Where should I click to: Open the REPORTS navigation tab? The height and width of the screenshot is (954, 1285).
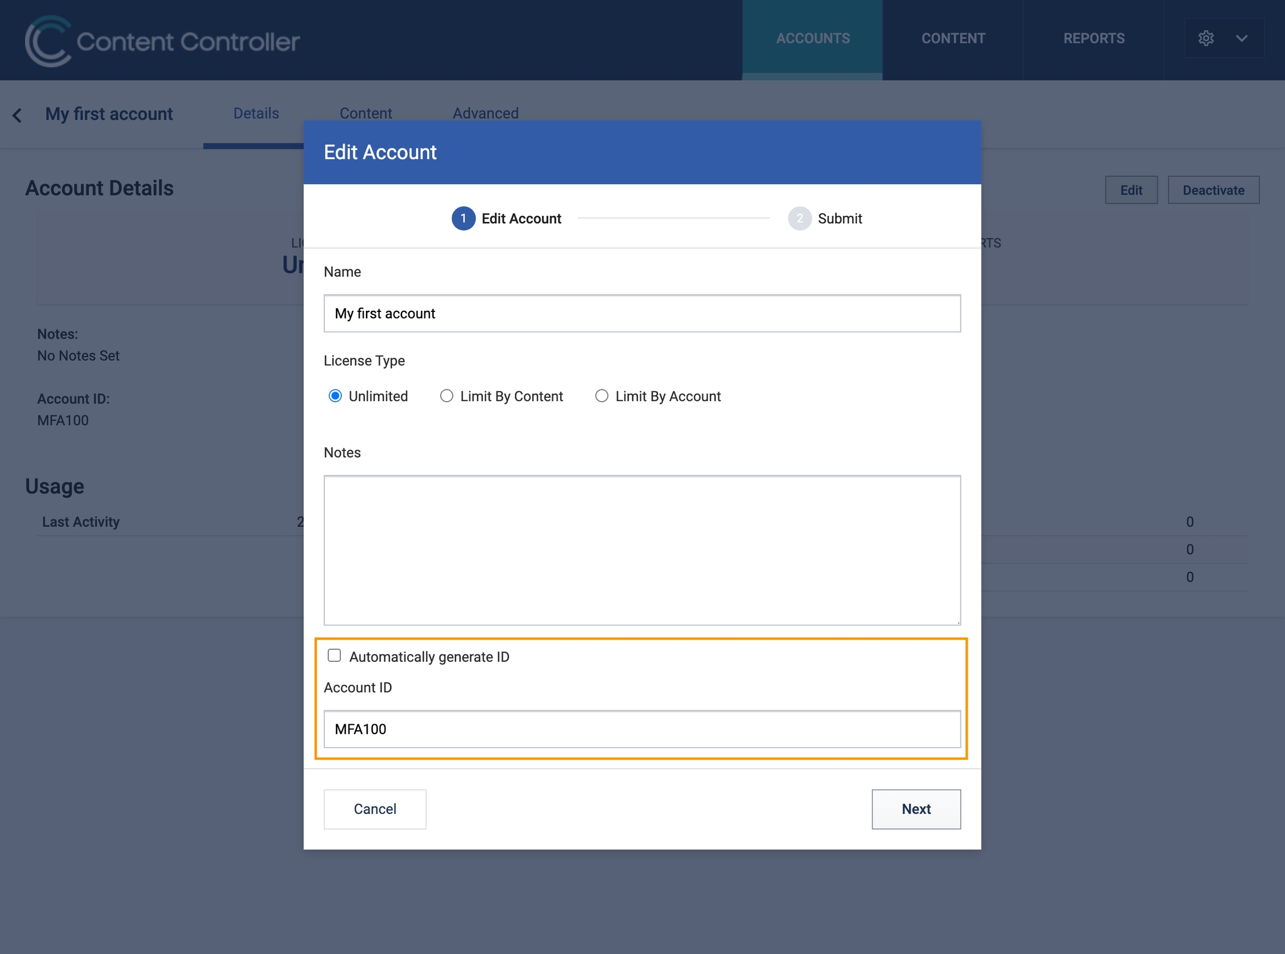1094,38
